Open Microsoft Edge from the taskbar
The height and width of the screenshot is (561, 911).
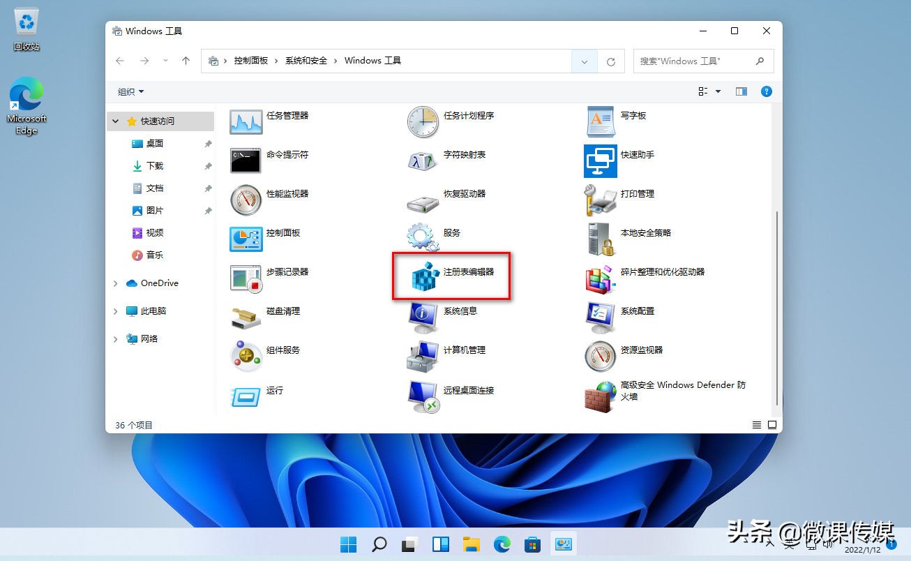502,544
